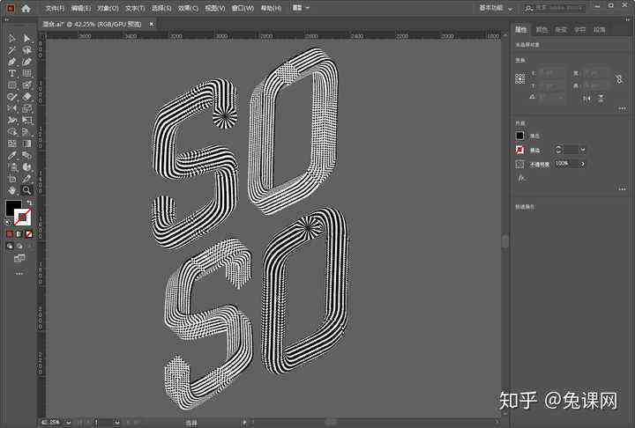635x428 pixels.
Task: Open the Edit Toolbar three-dots button
Action: pos(19,274)
